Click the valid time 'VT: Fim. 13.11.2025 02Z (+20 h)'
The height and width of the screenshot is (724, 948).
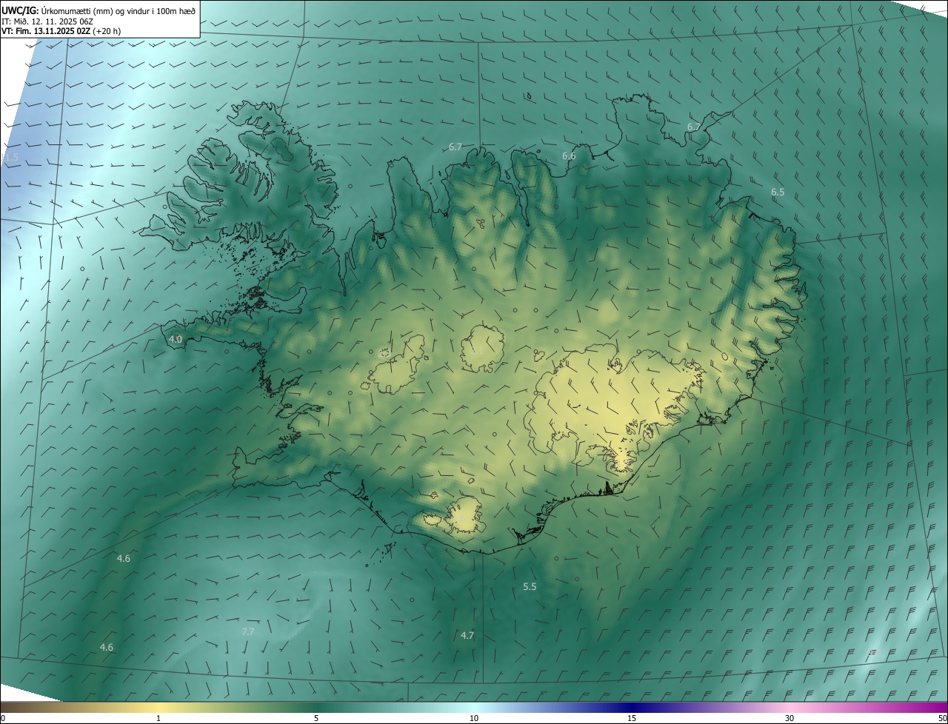click(x=61, y=31)
